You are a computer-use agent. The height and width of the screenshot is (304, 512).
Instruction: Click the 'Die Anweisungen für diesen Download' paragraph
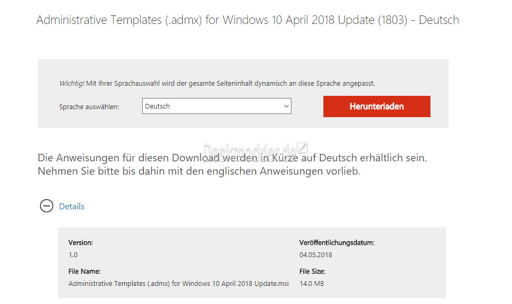coord(232,165)
